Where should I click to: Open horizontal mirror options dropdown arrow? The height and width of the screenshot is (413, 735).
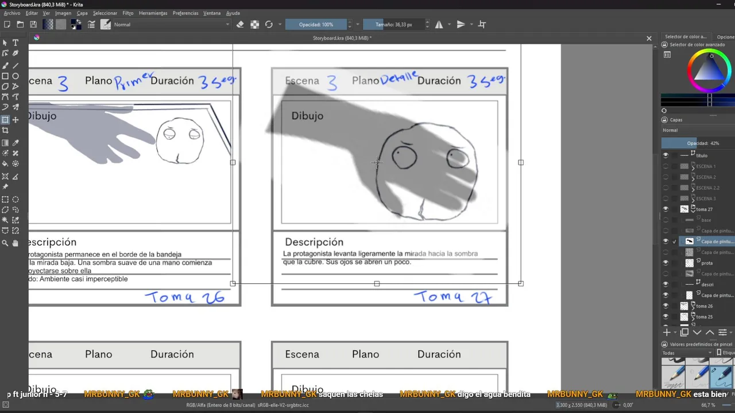(x=448, y=25)
